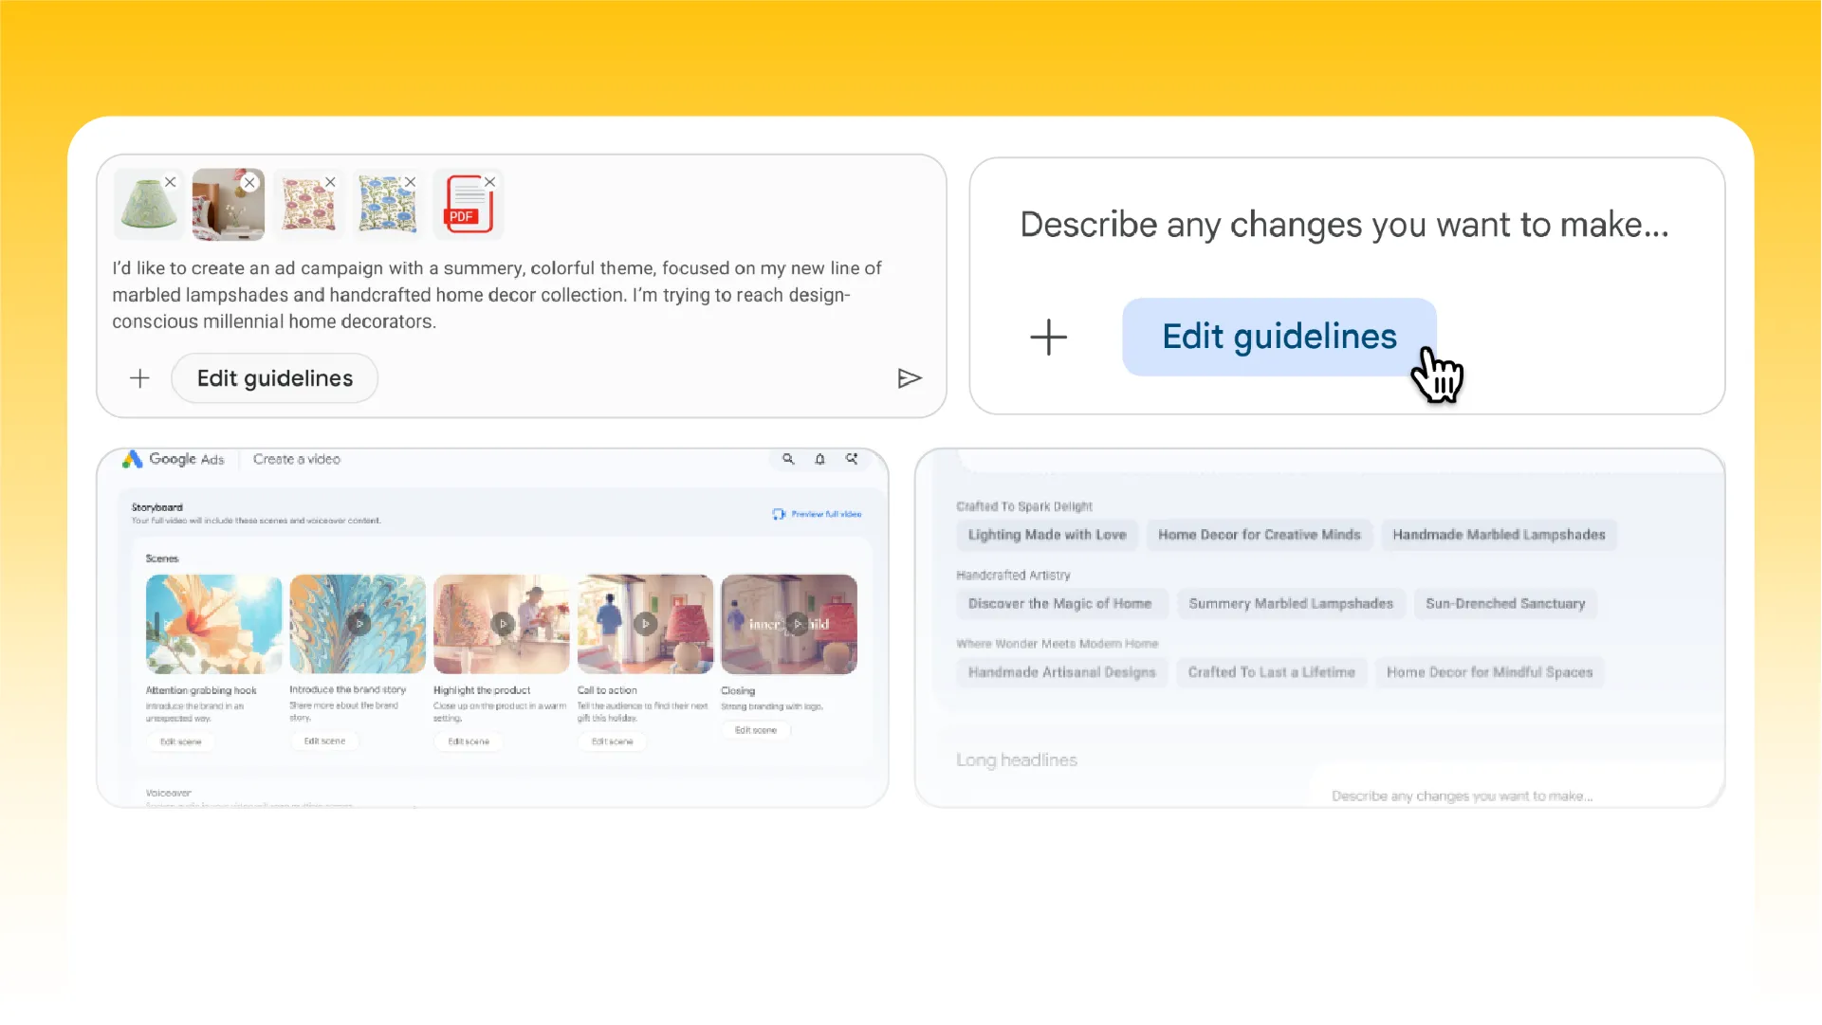This screenshot has width=1822, height=1025.
Task: Select Sun-Drenched Sanctuary chip
Action: tap(1505, 603)
